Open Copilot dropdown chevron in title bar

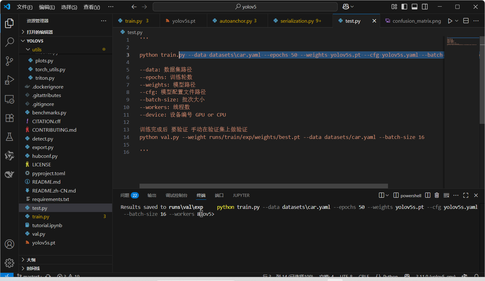pyautogui.click(x=352, y=7)
